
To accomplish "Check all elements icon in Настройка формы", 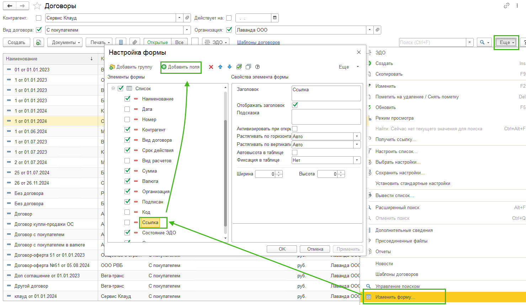I will click(239, 67).
